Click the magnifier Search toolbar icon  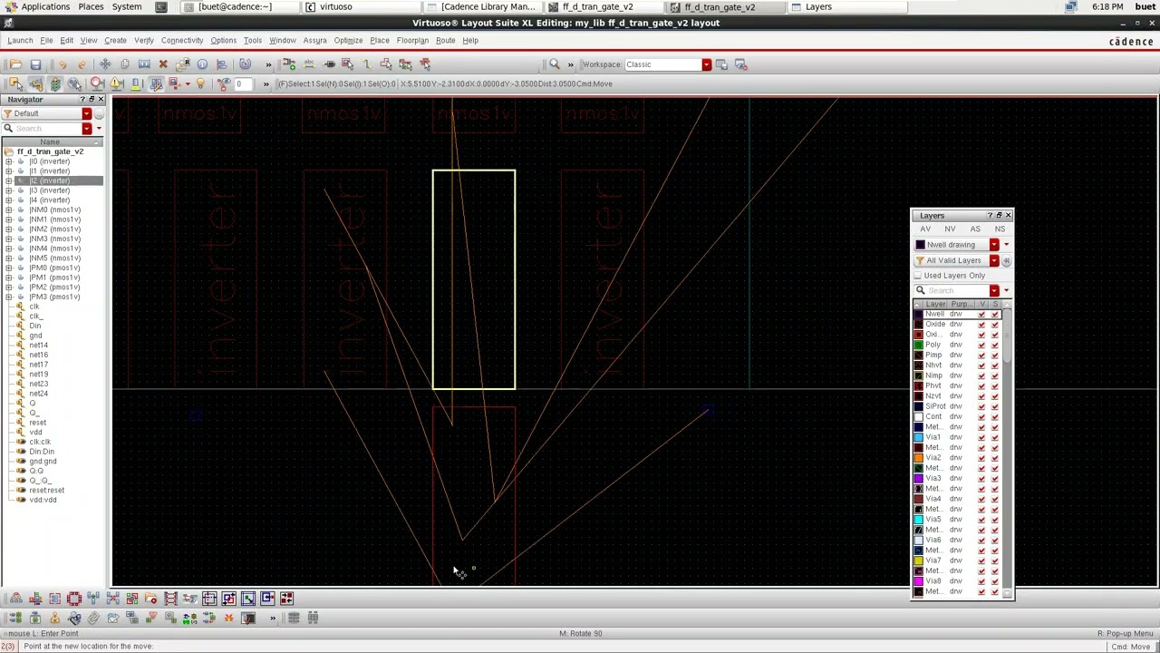point(554,64)
